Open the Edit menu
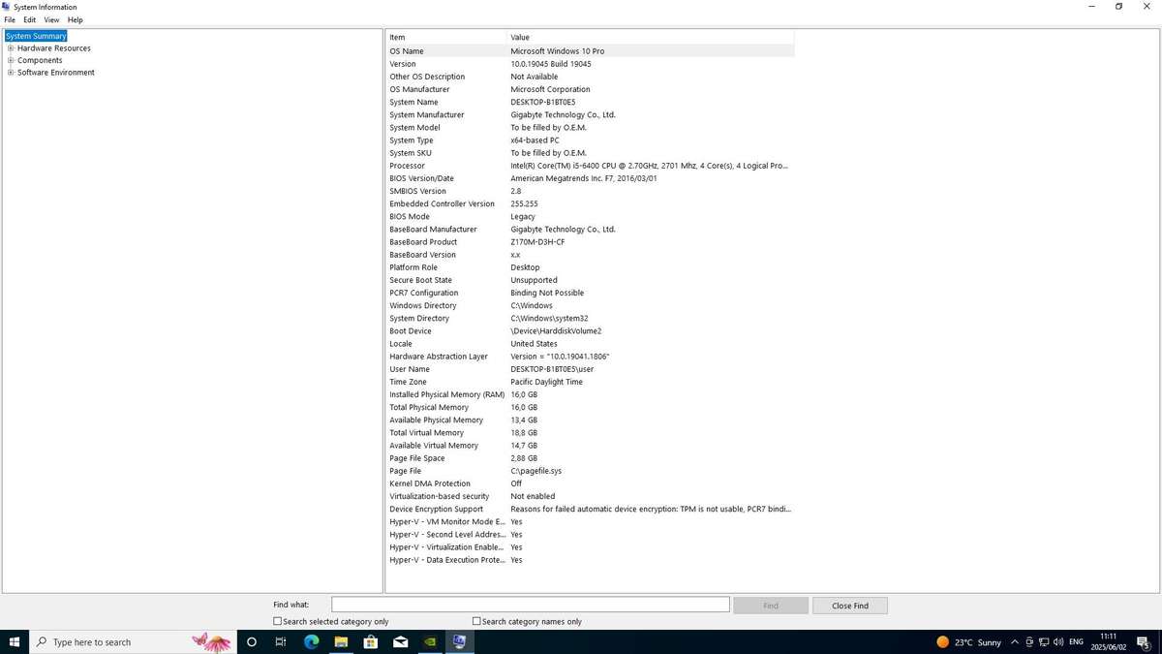The image size is (1162, 654). [30, 19]
